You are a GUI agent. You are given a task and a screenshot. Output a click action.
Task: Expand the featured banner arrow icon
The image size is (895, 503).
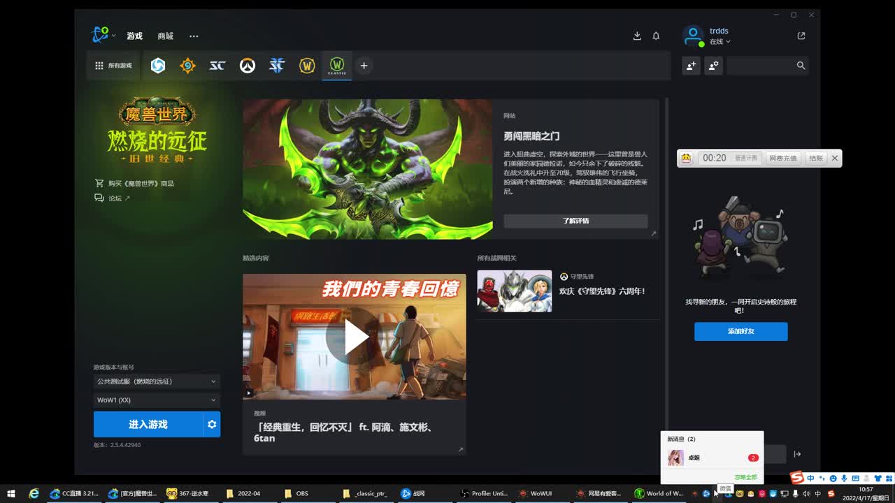(x=654, y=234)
